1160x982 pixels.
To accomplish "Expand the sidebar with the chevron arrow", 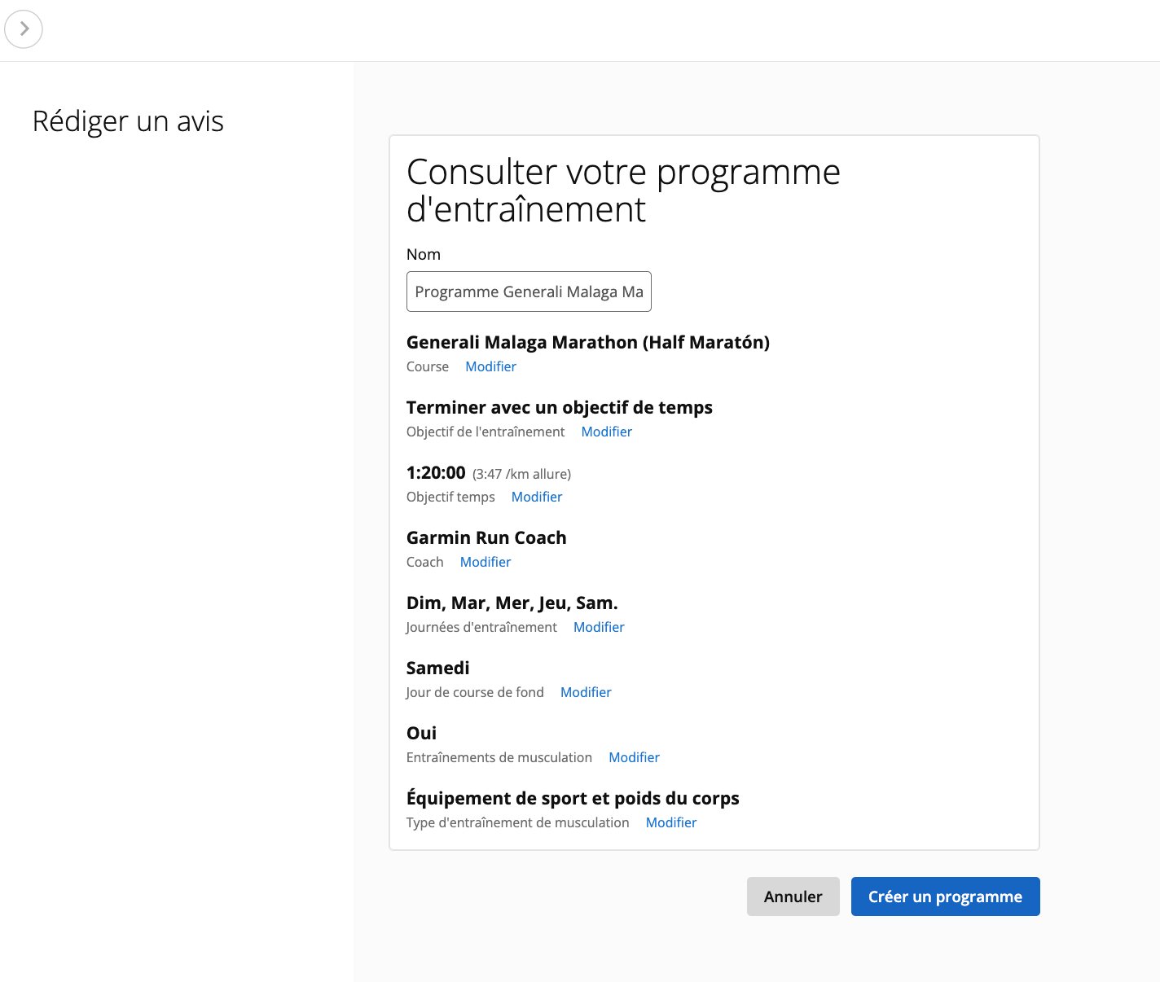I will point(24,29).
